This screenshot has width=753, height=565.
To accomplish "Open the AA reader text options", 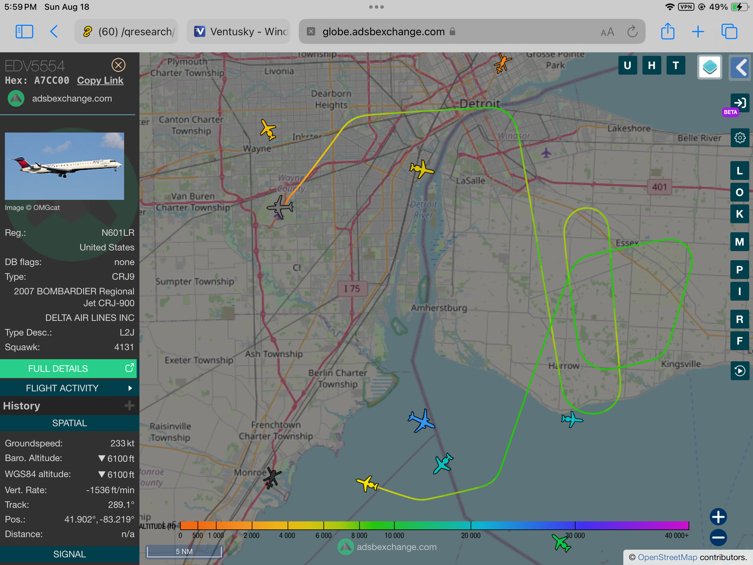I will (607, 32).
